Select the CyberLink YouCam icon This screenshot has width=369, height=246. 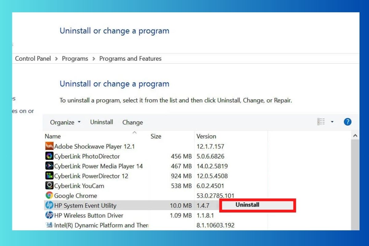click(x=49, y=186)
